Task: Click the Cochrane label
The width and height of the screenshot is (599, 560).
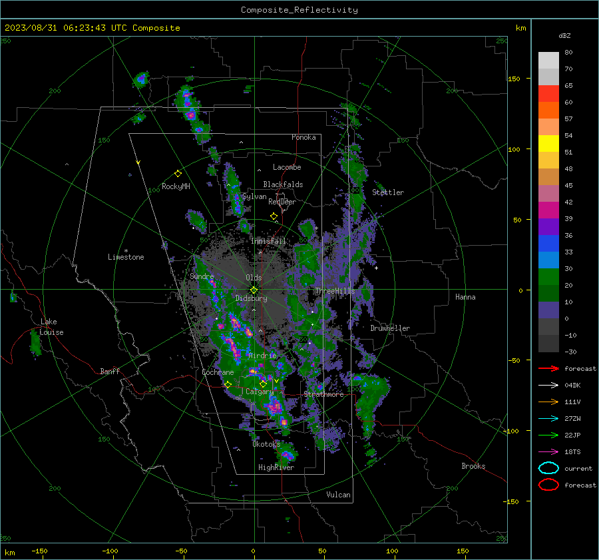Action: [x=218, y=372]
